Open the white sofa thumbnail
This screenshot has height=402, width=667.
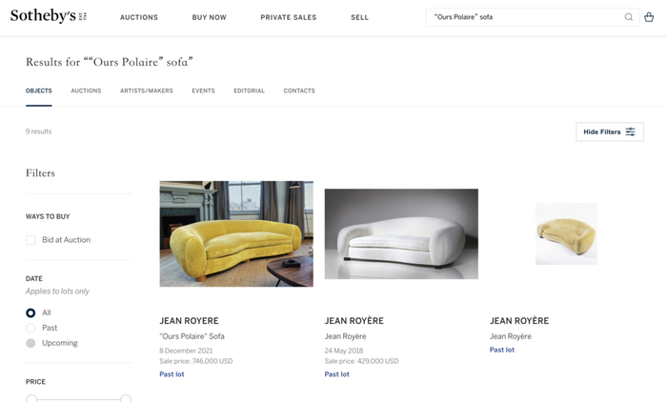(x=401, y=234)
